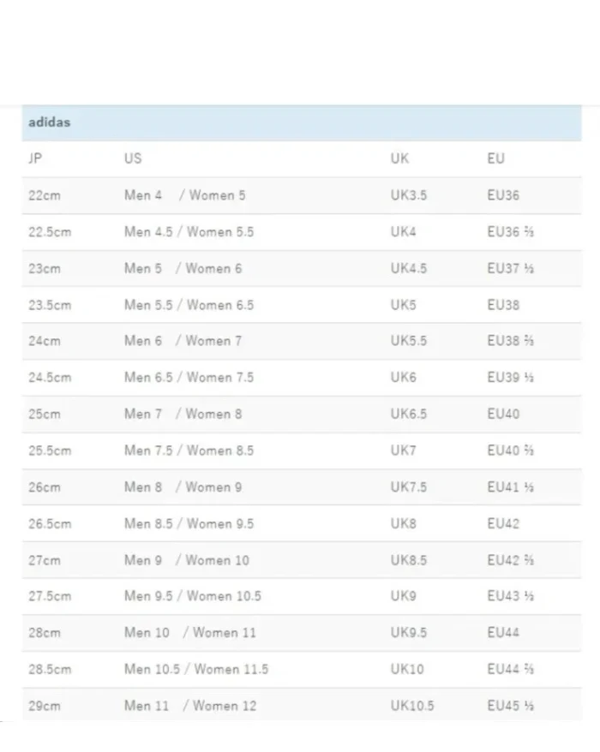Image resolution: width=600 pixels, height=752 pixels.
Task: Select the 24cm row label
Action: [45, 341]
